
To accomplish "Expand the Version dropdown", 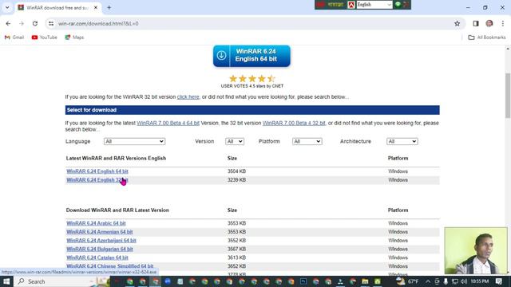I will tap(235, 142).
